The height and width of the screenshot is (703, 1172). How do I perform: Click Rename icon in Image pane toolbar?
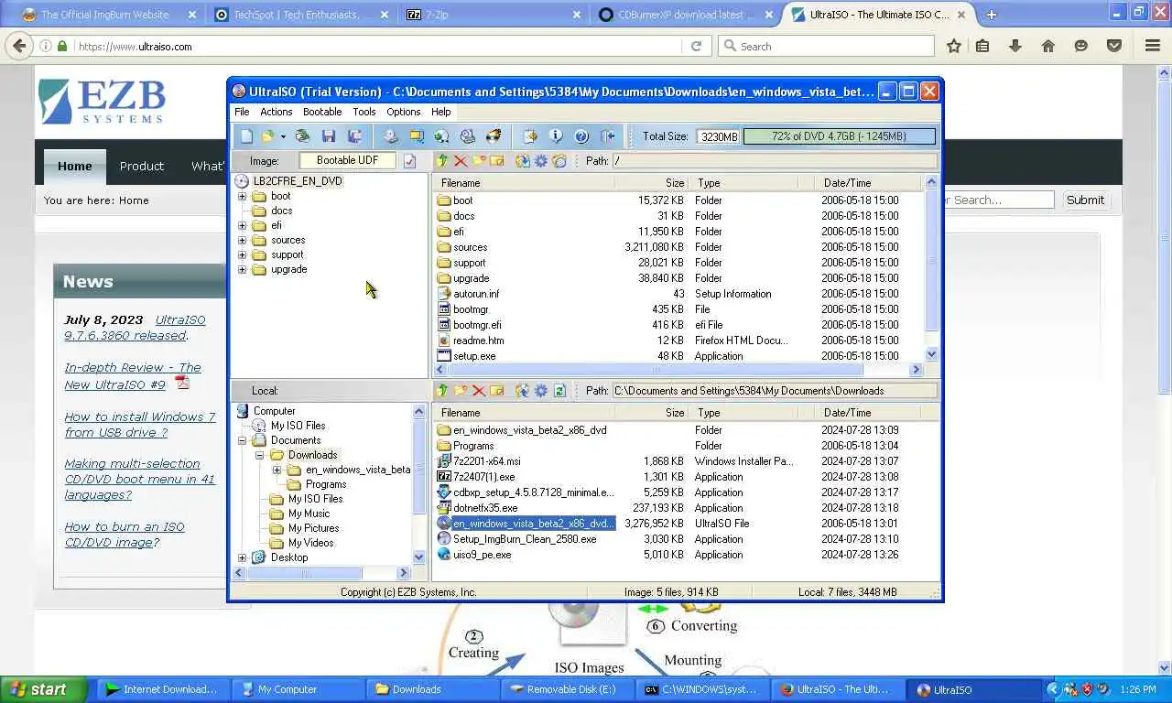click(x=497, y=161)
